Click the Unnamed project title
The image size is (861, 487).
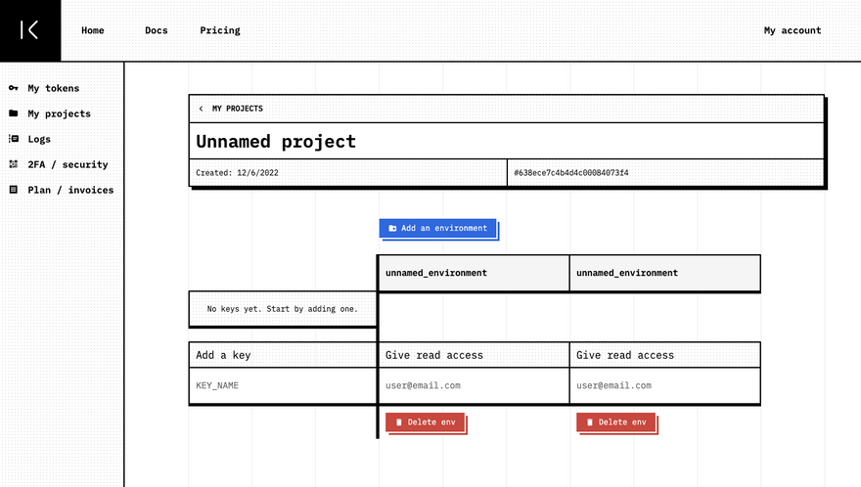coord(276,142)
